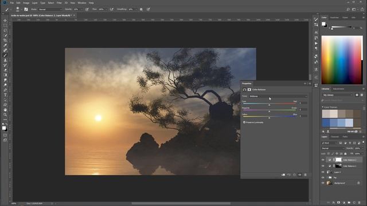Hide the Layer 4 layer
This screenshot has width=367, height=206.
click(323, 172)
